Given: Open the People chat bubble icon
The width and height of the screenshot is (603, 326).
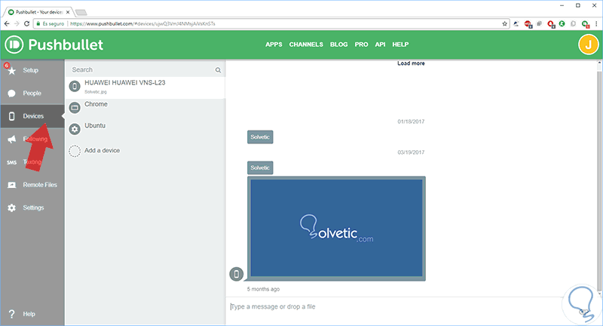Looking at the screenshot, I should (x=12, y=94).
